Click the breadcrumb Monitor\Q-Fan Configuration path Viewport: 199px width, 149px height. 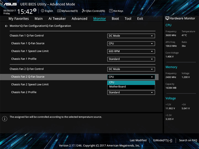coord(40,26)
